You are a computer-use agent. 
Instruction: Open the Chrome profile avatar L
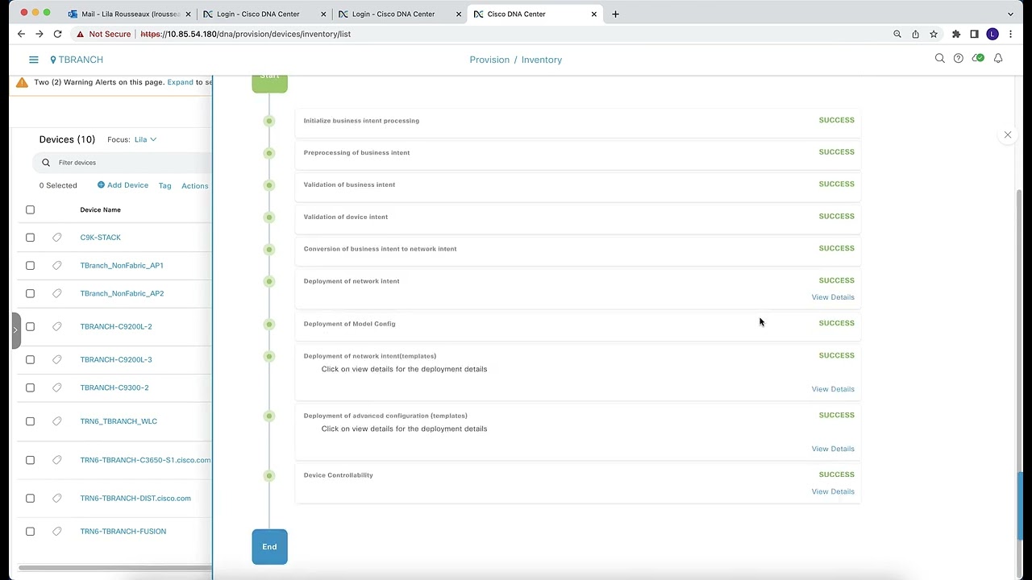(x=992, y=34)
